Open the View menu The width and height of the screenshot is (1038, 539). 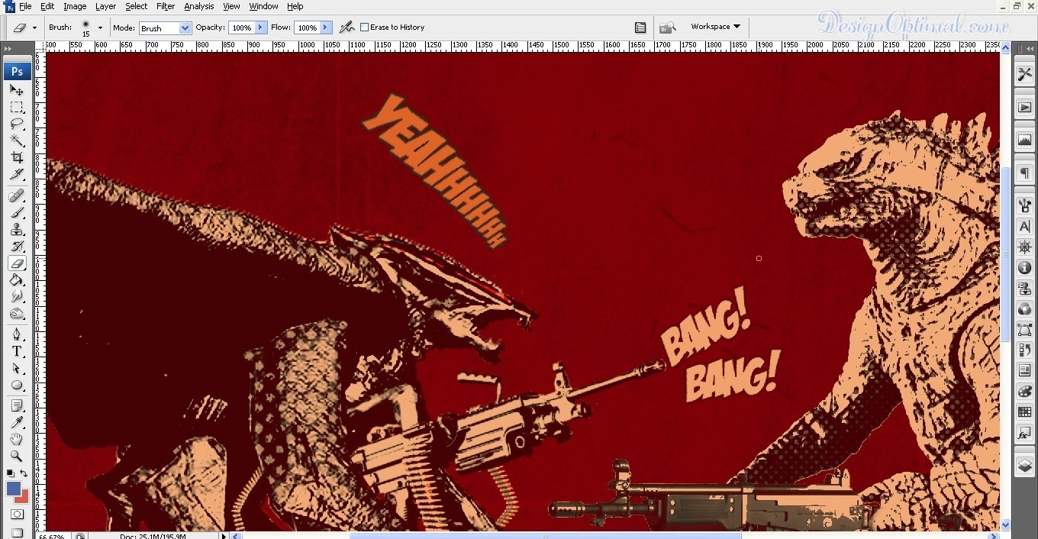pyautogui.click(x=231, y=6)
